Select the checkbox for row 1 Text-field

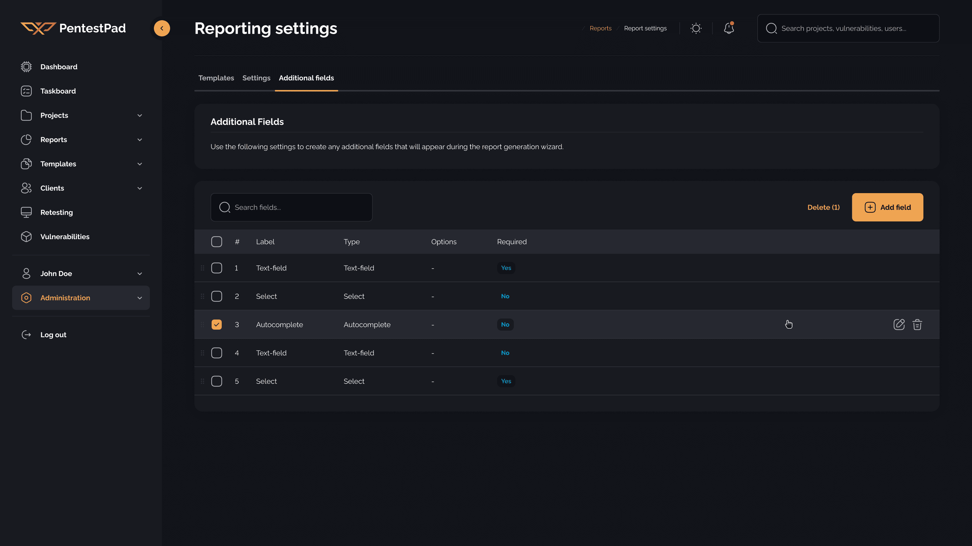(x=217, y=268)
